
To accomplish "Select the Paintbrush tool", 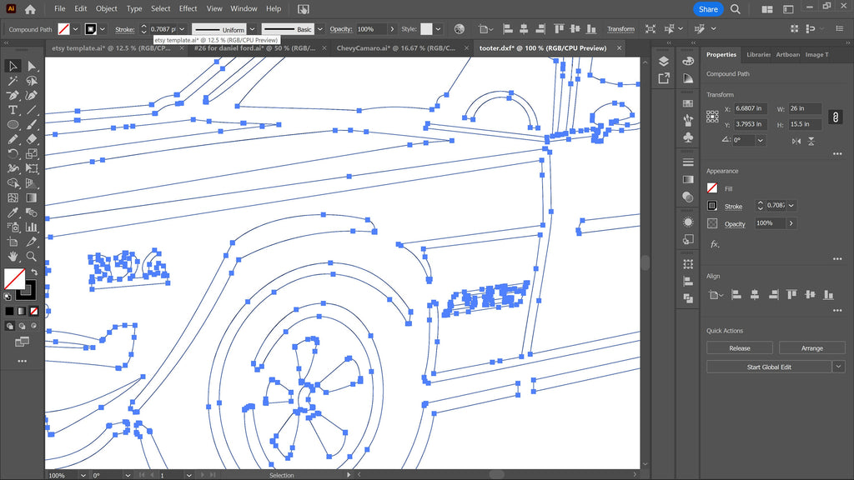I will 32,125.
